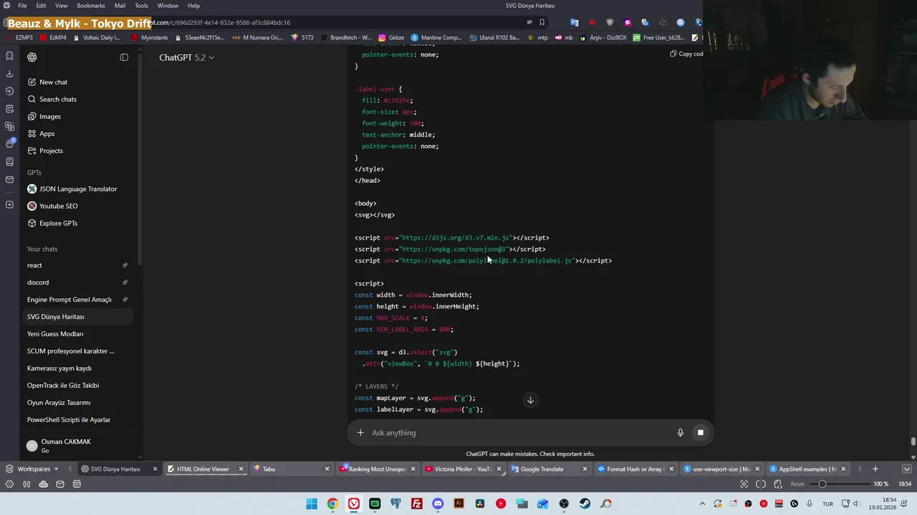Open the Window menu

[168, 6]
